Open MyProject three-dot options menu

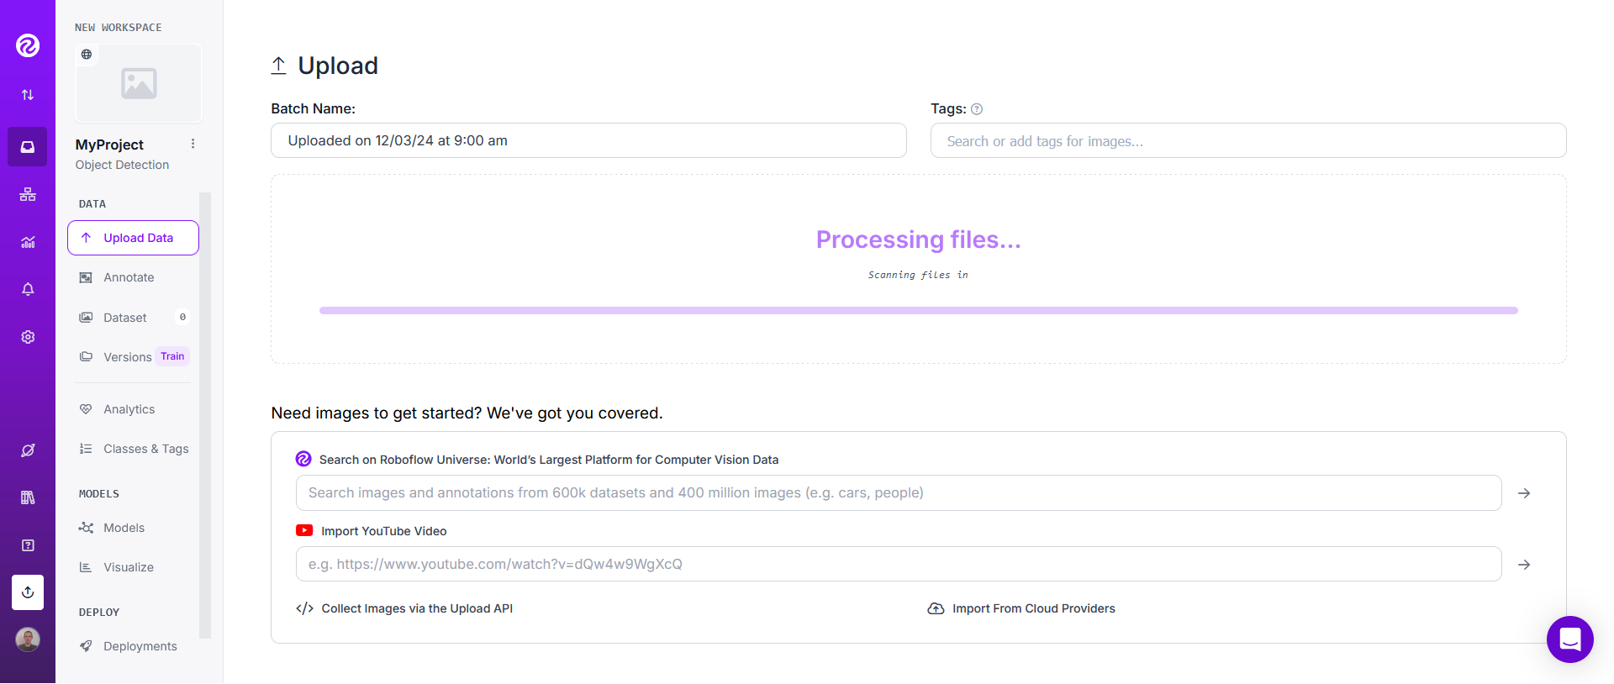[193, 144]
